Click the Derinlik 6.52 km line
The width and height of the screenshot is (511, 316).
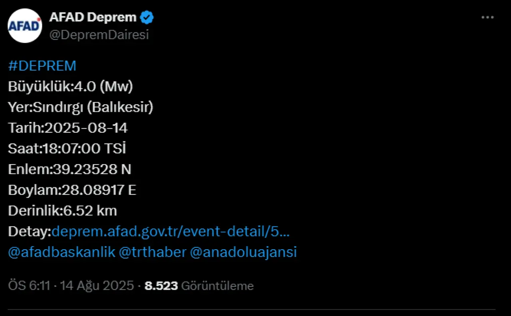click(x=62, y=211)
